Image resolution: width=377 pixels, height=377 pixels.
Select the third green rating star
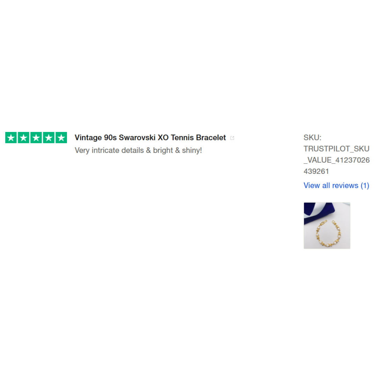tap(36, 138)
